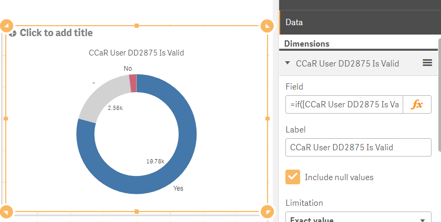The height and width of the screenshot is (222, 441).
Task: Select the blue Yes donut segment
Action: point(184,157)
